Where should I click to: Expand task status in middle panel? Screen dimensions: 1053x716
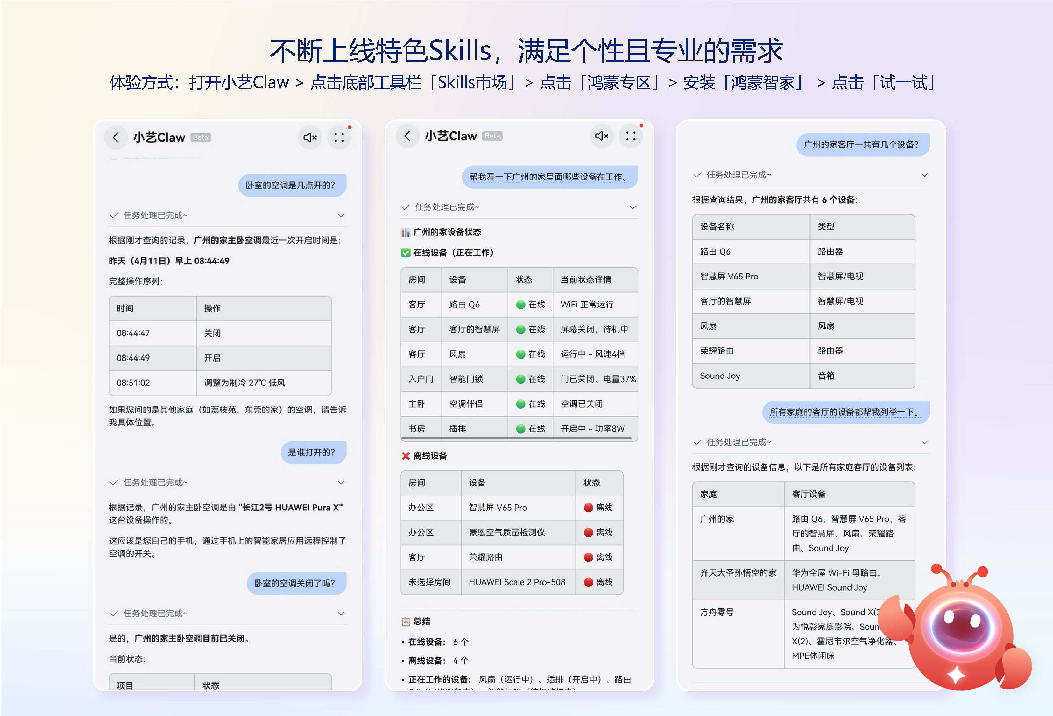[633, 207]
